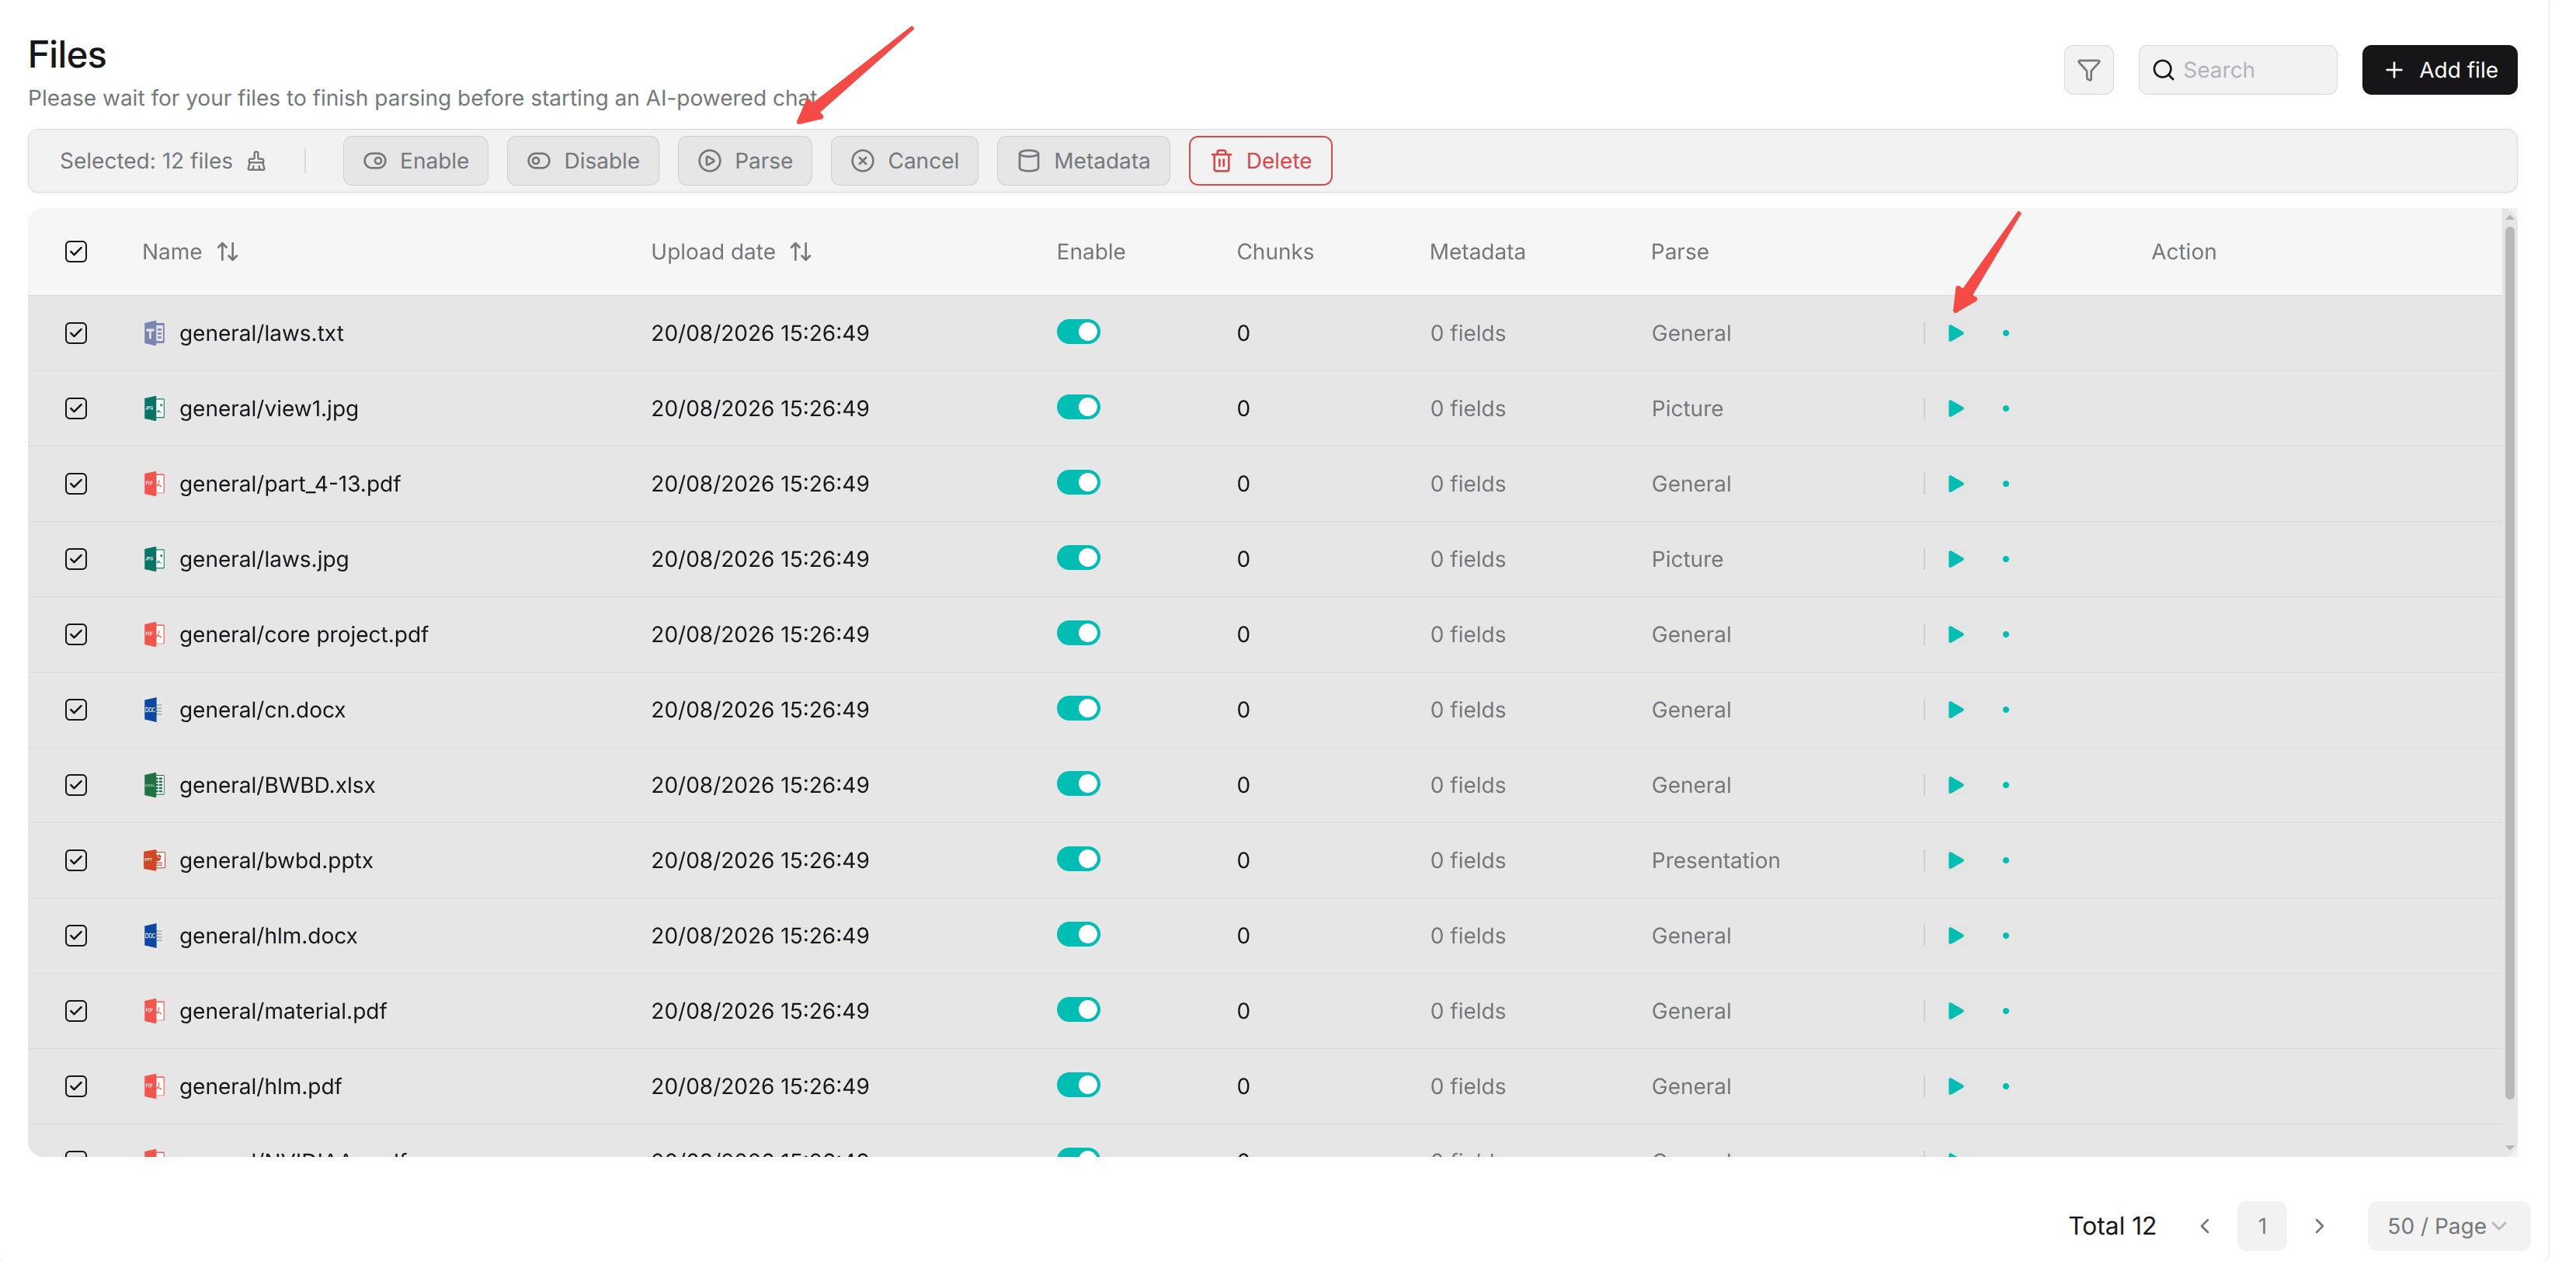2576x1261 pixels.
Task: Open the filter funnel icon
Action: coord(2088,70)
